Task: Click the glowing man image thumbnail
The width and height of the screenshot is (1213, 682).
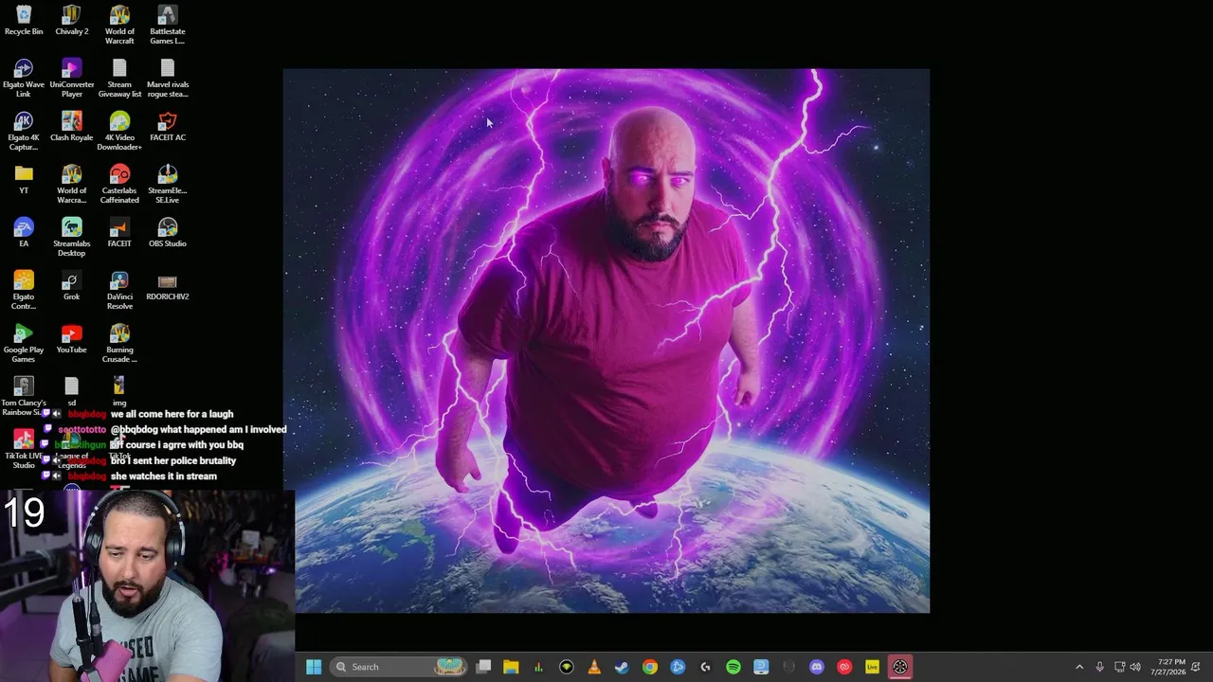Action: pyautogui.click(x=606, y=341)
